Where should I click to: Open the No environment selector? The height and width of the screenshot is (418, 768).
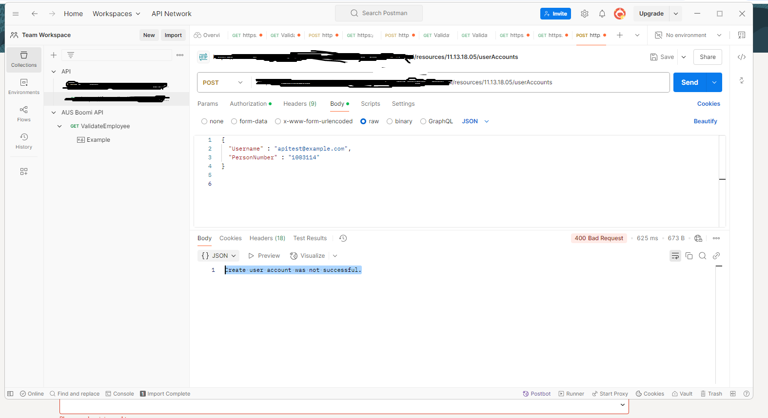point(688,35)
